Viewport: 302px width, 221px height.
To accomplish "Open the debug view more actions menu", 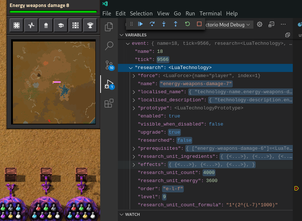I will tap(283, 24).
